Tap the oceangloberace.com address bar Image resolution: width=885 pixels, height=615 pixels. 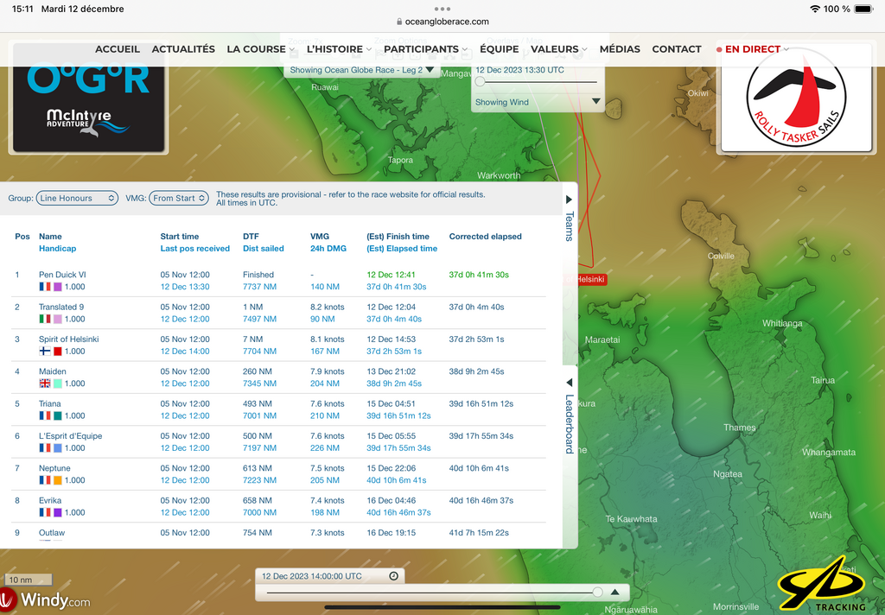click(x=442, y=22)
